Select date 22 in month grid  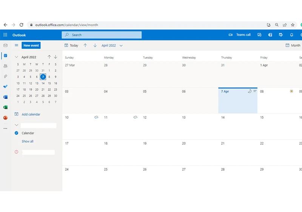(262, 143)
